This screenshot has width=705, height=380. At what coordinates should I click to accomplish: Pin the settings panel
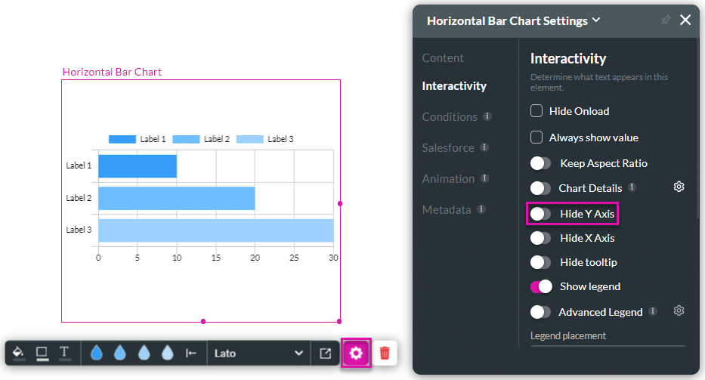[665, 20]
